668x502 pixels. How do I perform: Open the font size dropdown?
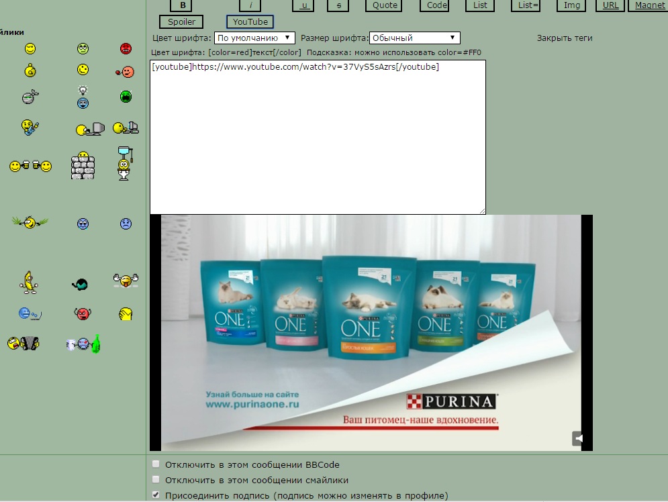[414, 38]
